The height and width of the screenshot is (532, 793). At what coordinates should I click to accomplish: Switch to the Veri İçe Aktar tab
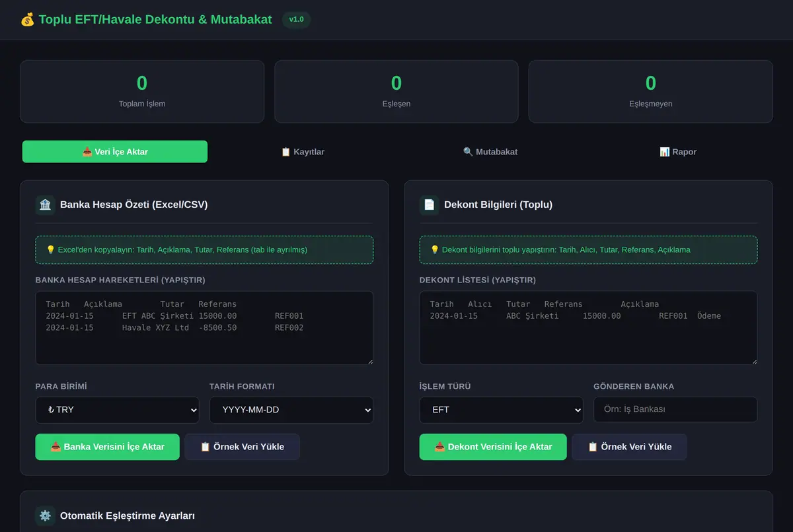coord(115,152)
